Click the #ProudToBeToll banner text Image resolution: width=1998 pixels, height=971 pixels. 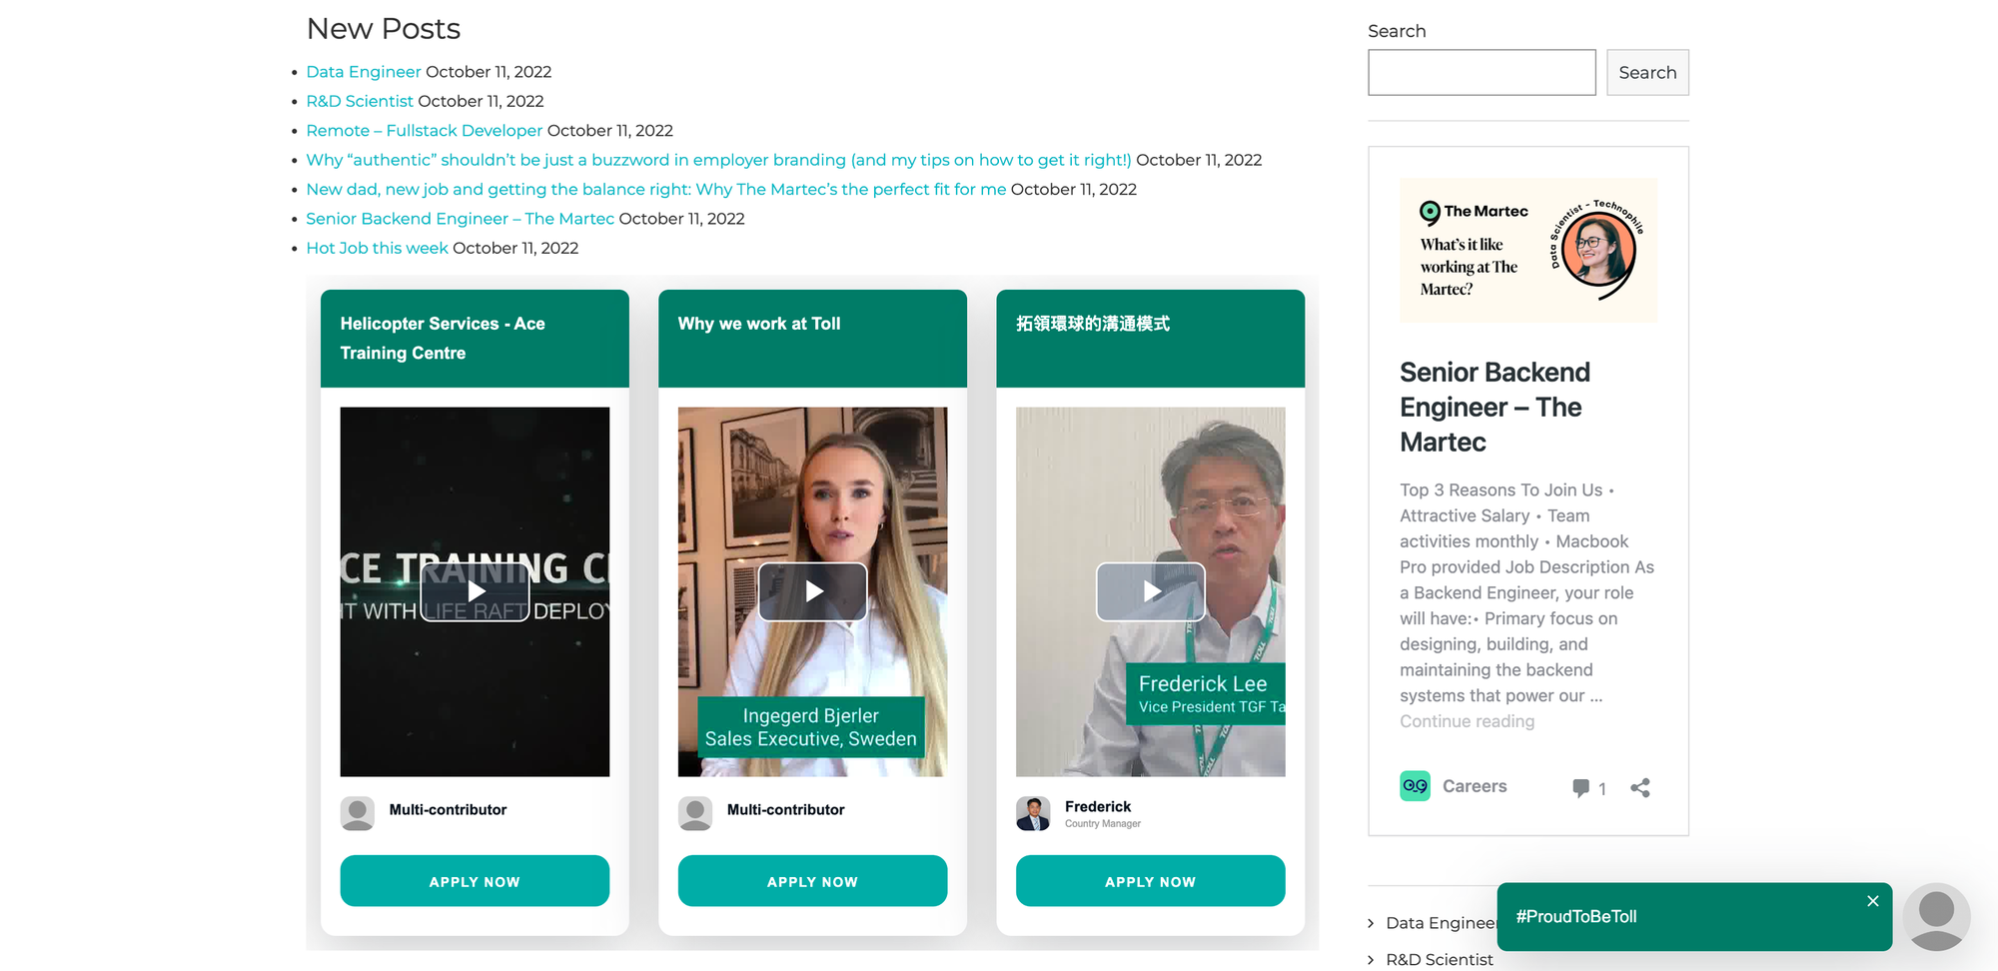[x=1576, y=916]
